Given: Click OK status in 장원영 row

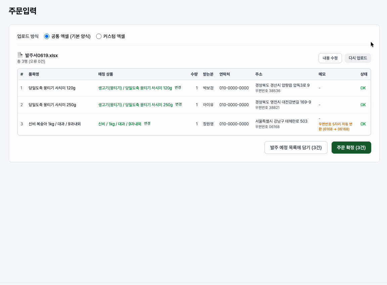Looking at the screenshot, I should click(x=363, y=124).
